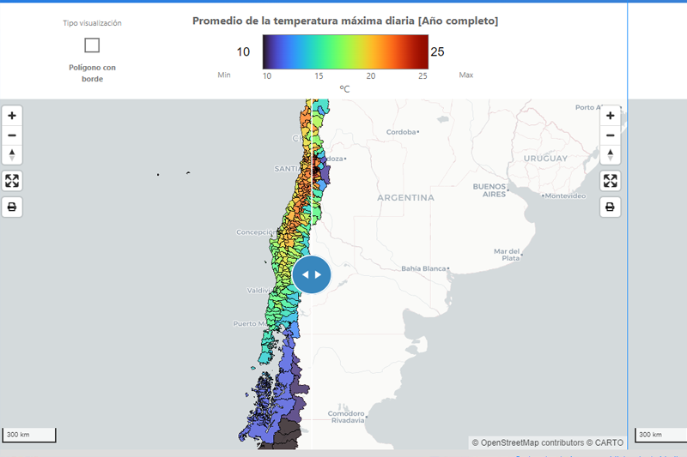687x457 pixels.
Task: Click the Buenos Aires map label
Action: 489,190
